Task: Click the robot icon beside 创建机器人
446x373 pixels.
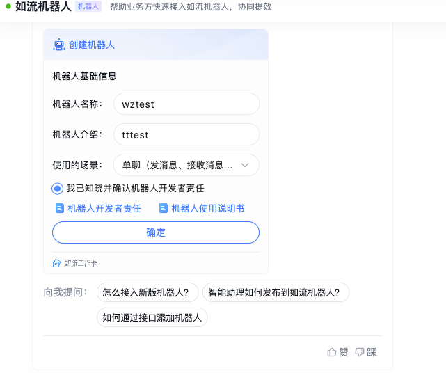Action: tap(59, 45)
